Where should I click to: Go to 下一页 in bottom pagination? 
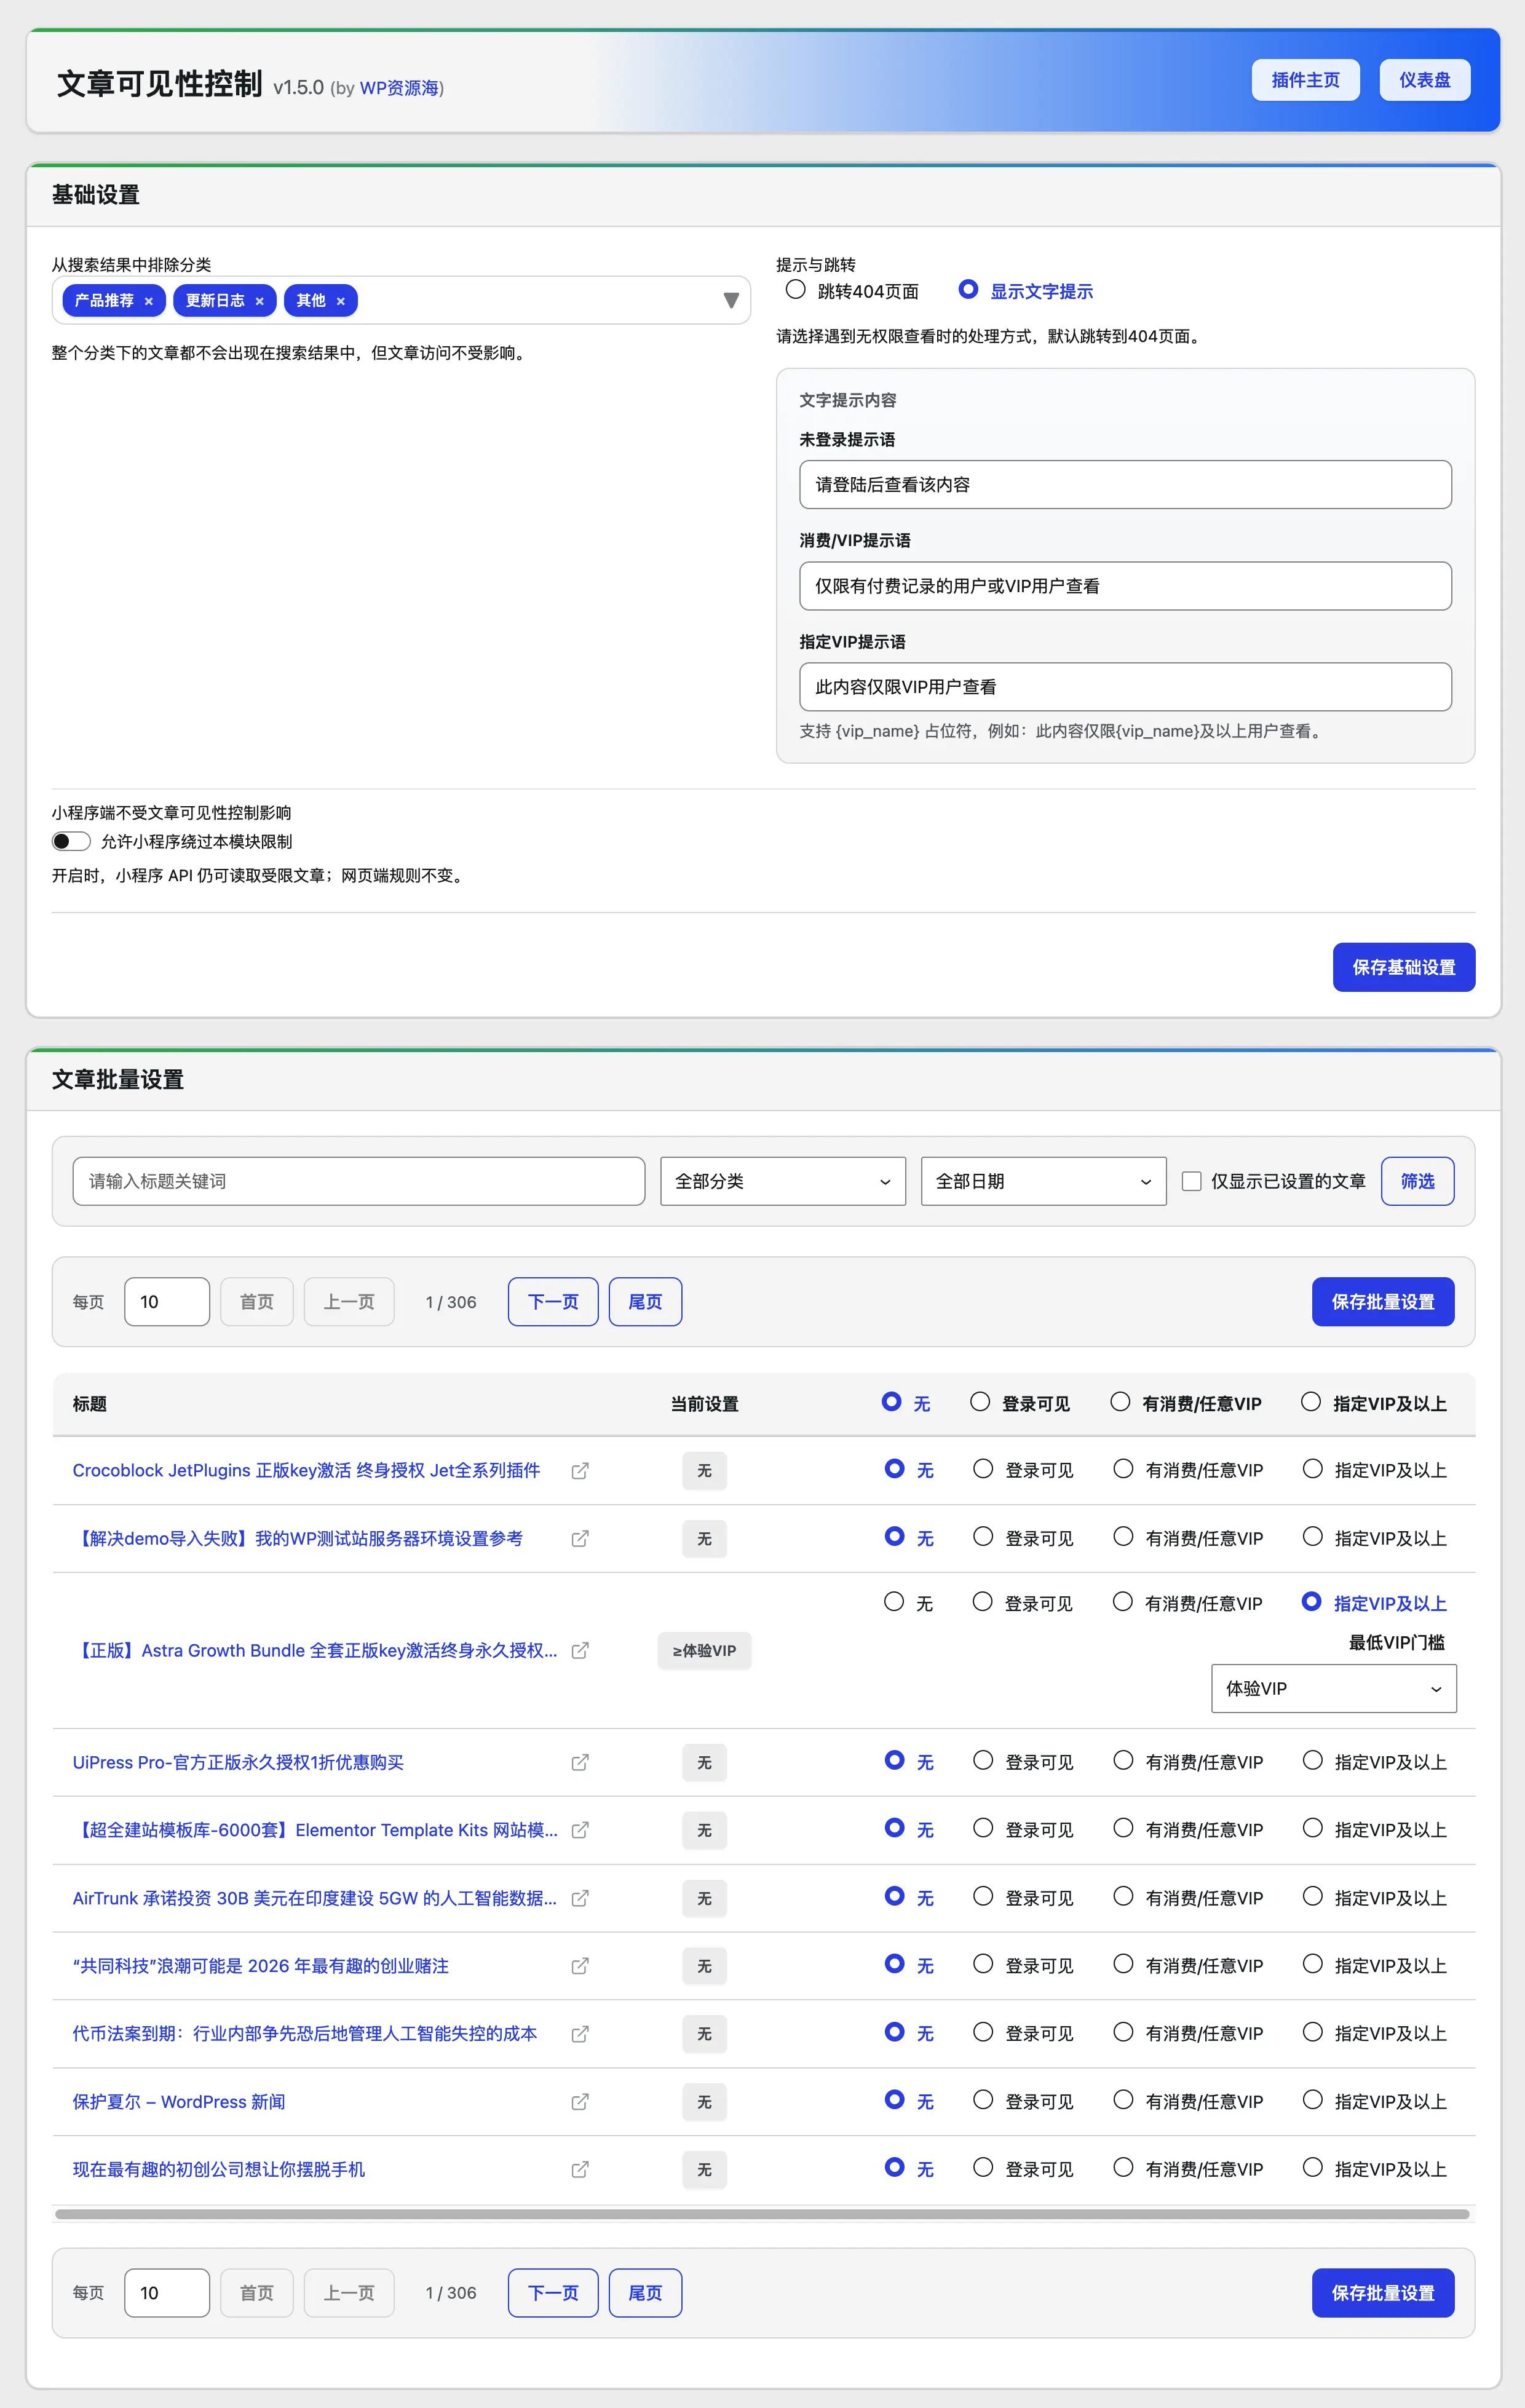(553, 2293)
